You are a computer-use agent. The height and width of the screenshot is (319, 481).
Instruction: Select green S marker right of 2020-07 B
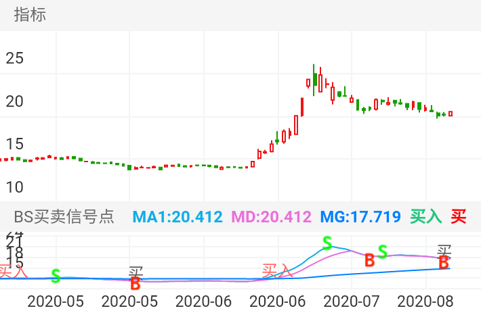383,252
